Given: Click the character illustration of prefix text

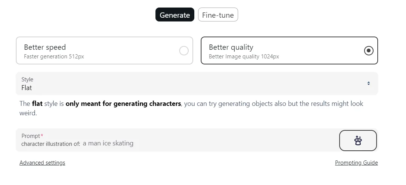Looking at the screenshot, I should [x=51, y=144].
